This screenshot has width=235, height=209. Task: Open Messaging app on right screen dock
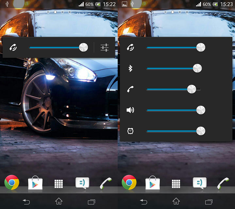(x=200, y=183)
